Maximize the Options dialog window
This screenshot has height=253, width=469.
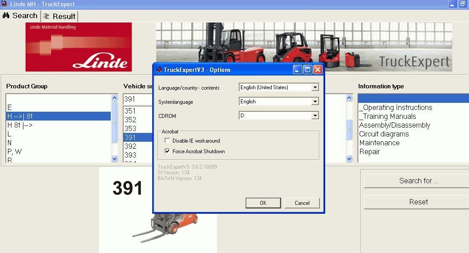tap(307, 70)
